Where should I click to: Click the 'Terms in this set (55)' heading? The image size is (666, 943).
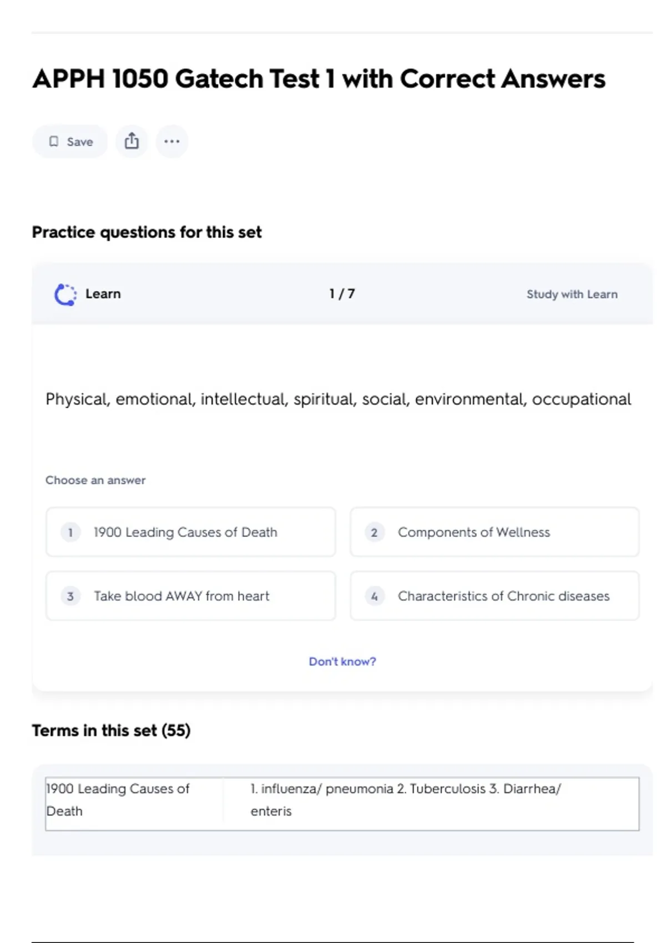[111, 731]
